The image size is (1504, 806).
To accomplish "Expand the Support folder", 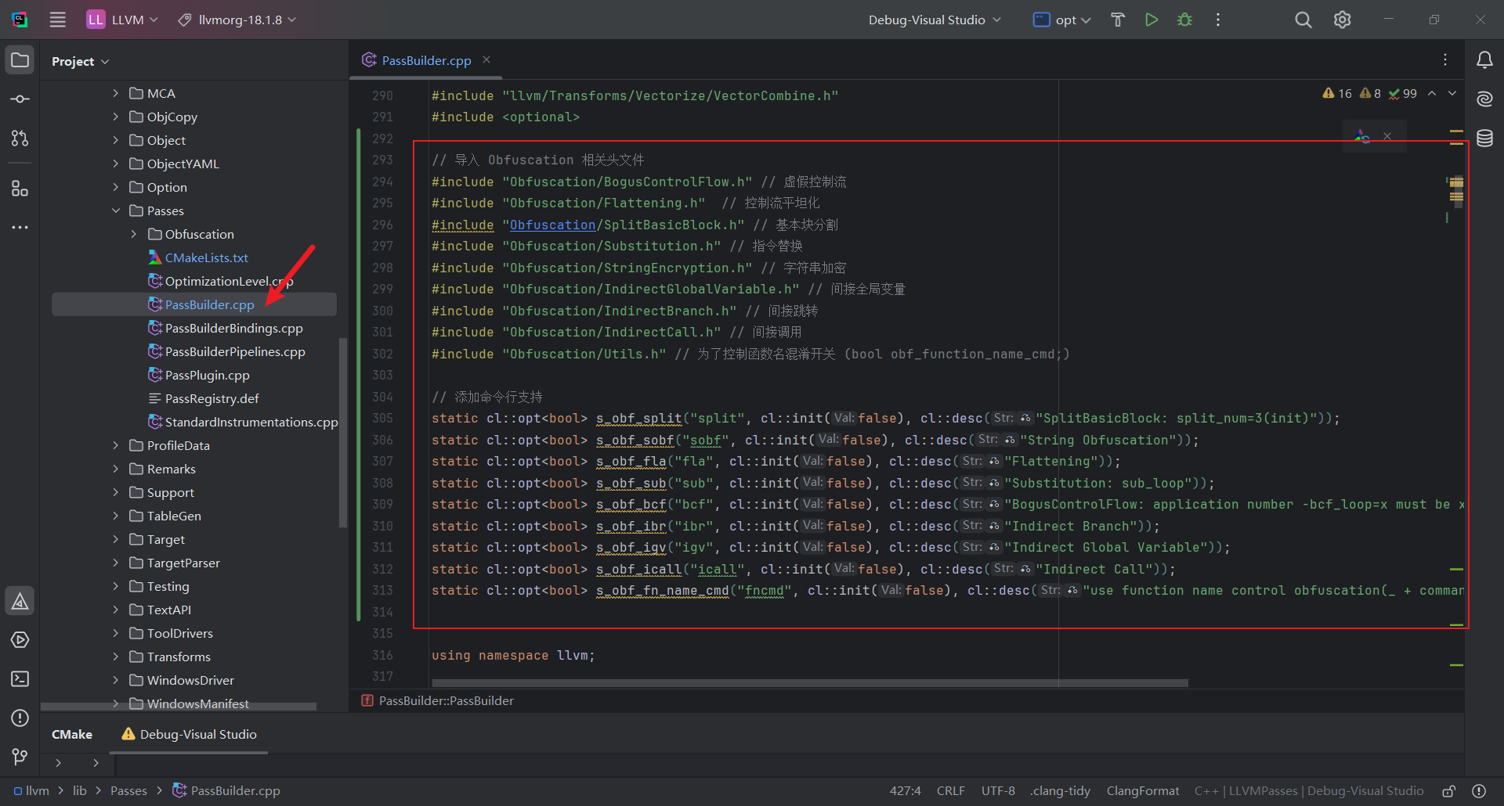I will click(x=116, y=492).
